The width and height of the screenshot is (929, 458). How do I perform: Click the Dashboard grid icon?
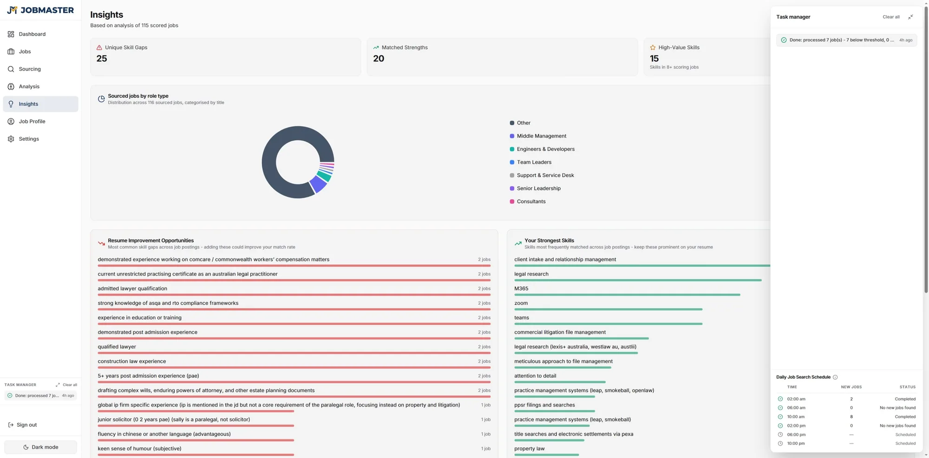[11, 34]
